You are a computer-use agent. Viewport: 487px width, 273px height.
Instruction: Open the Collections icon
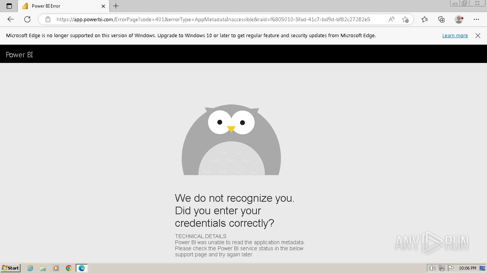tap(441, 19)
